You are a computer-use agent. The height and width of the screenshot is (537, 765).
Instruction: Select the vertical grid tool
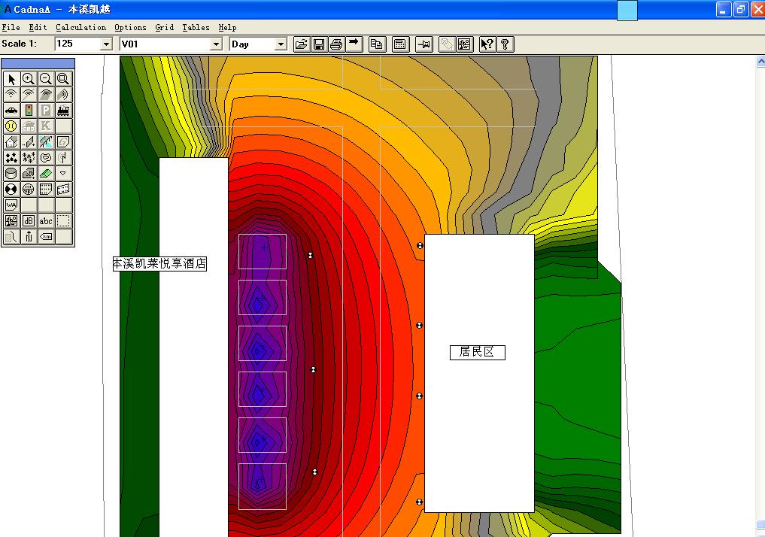(x=63, y=190)
